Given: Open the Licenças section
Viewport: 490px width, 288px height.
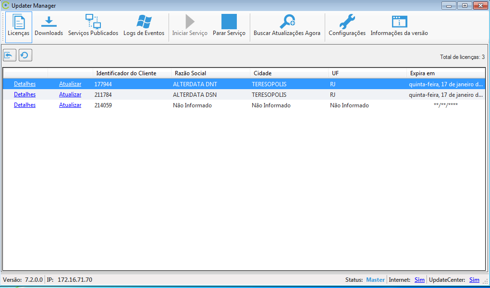Looking at the screenshot, I should (x=19, y=27).
